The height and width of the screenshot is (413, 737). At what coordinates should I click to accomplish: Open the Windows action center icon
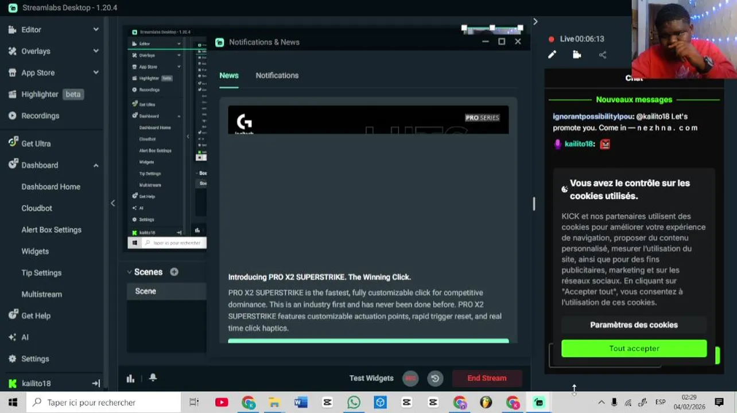pyautogui.click(x=719, y=403)
